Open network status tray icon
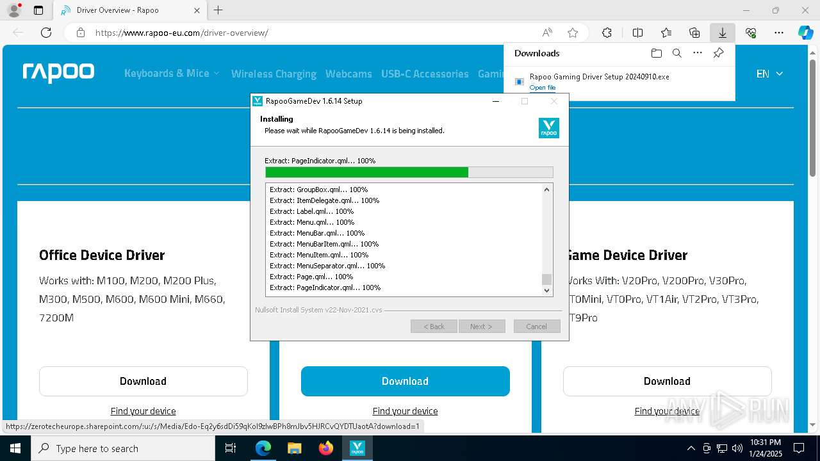The image size is (820, 461). (722, 448)
